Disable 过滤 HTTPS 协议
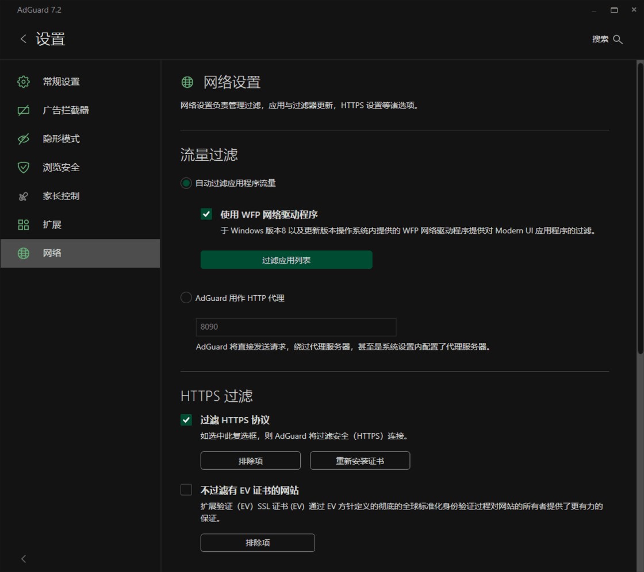Viewport: 644px width, 572px height. [186, 420]
